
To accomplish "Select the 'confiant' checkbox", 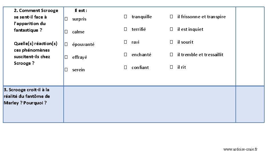I will 126,67.
